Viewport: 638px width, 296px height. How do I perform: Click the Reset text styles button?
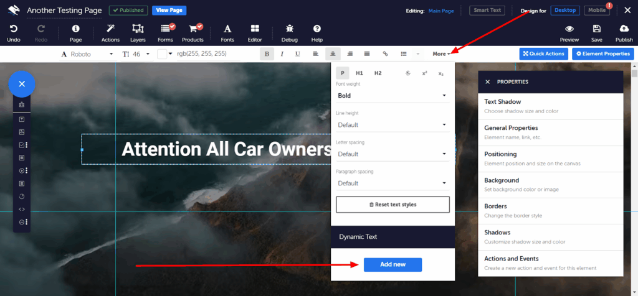pyautogui.click(x=393, y=205)
